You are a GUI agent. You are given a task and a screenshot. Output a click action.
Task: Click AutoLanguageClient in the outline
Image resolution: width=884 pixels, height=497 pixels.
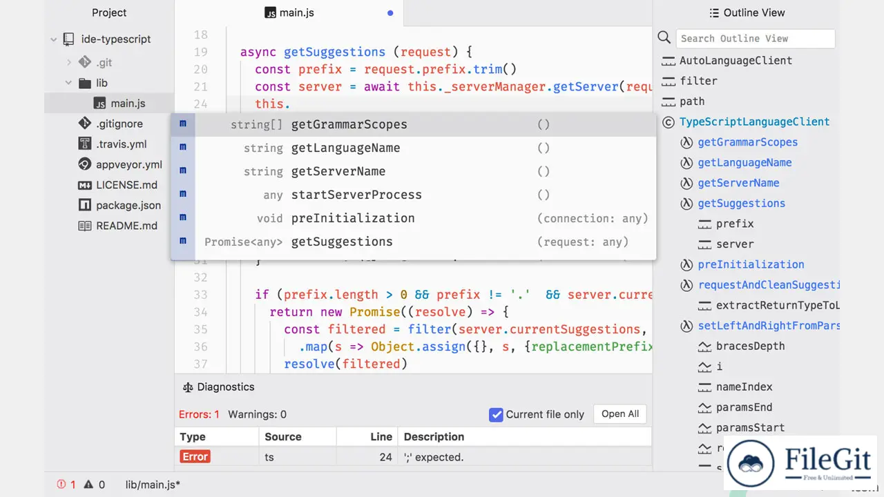pos(736,60)
